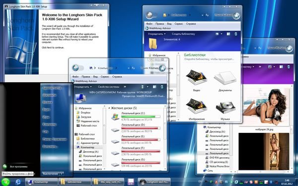298x186 pixels.
Task: Click the Start menu search input field
Action: click(18, 174)
